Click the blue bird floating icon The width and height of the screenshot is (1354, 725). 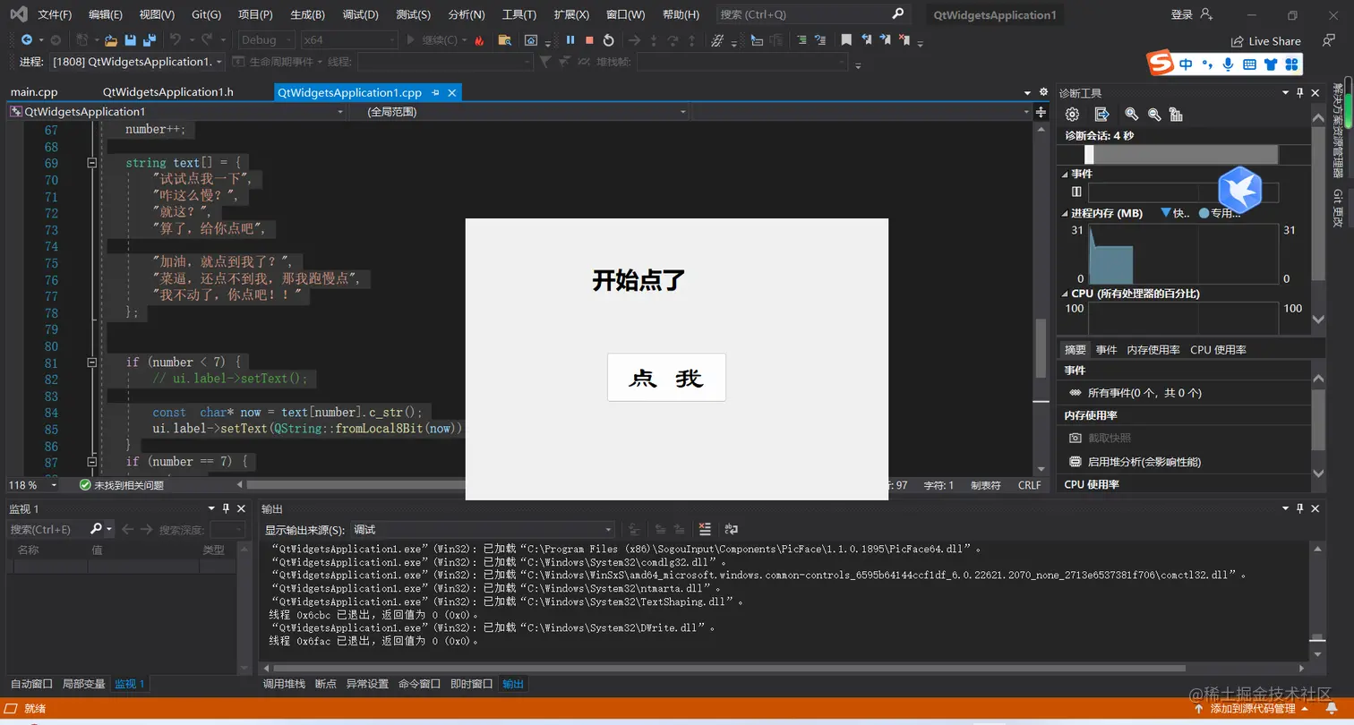pos(1240,190)
